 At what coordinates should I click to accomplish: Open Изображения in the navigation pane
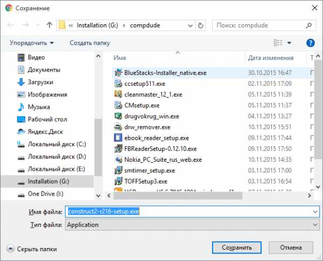click(47, 94)
